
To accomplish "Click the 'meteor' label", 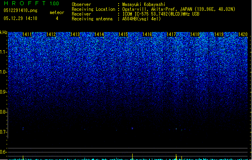I will click(x=57, y=12).
